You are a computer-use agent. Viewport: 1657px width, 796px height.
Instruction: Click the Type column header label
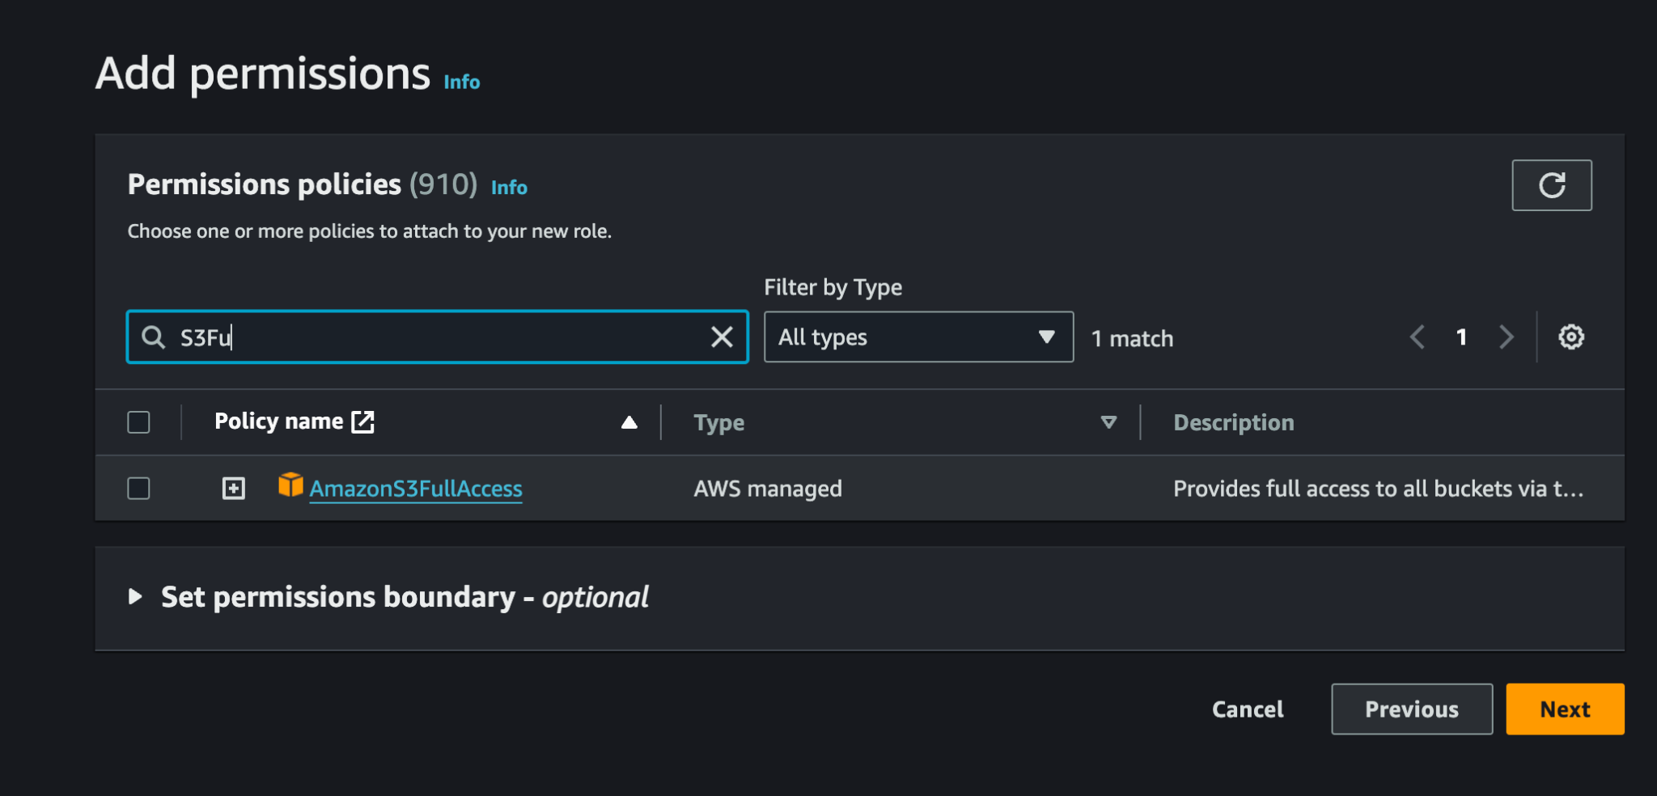[x=718, y=422]
